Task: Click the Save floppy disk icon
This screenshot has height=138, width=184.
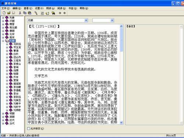Action: click(x=14, y=13)
